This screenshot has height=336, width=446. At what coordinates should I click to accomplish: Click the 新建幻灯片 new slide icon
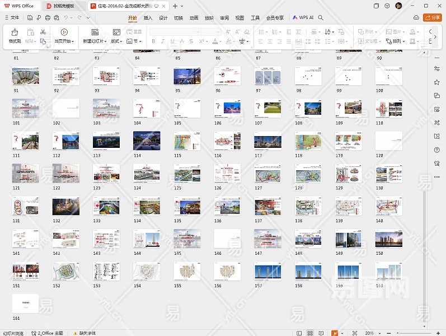pos(95,32)
